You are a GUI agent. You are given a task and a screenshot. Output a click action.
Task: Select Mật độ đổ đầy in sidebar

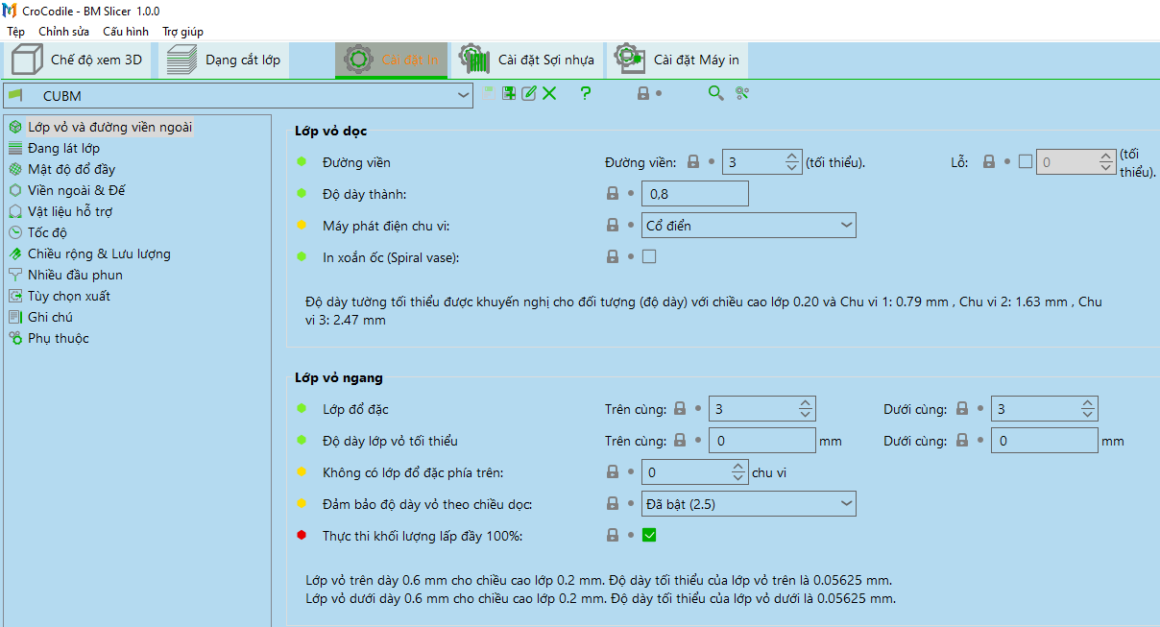(71, 169)
